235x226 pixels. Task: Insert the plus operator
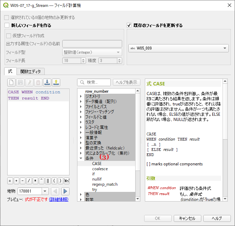tap(16, 181)
